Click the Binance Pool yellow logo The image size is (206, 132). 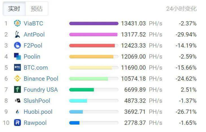[x=17, y=78]
